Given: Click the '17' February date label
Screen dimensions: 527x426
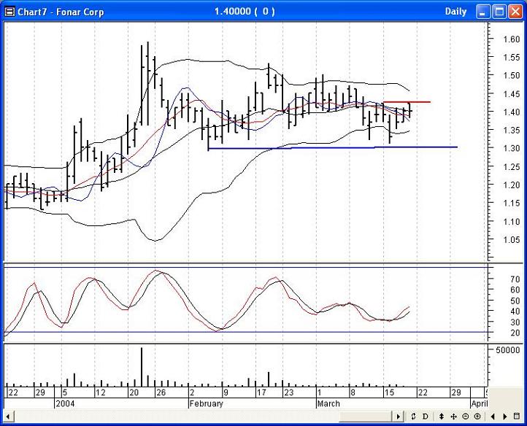Looking at the screenshot, I should click(261, 392).
